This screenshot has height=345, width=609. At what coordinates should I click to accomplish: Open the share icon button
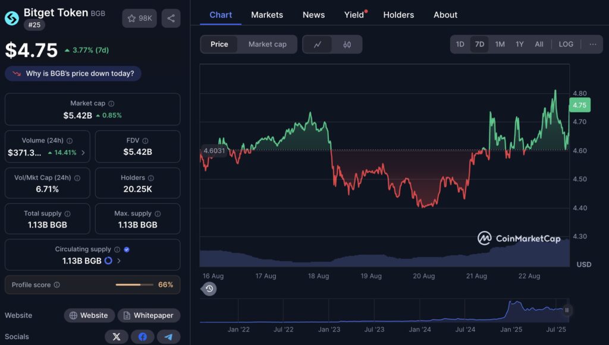(x=171, y=18)
